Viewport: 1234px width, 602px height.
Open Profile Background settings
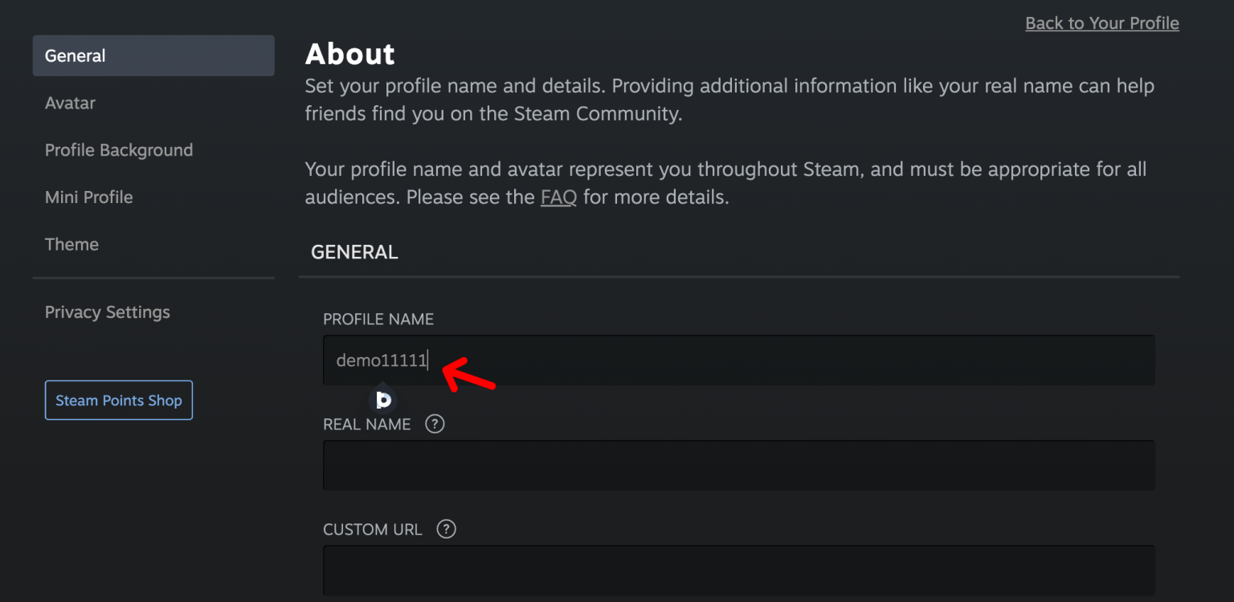119,150
